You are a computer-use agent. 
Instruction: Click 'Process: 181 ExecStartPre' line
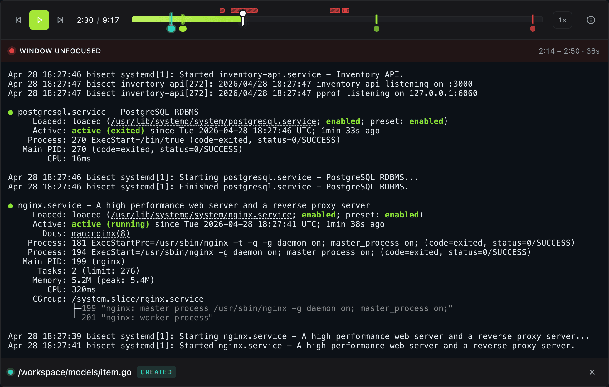coord(301,243)
